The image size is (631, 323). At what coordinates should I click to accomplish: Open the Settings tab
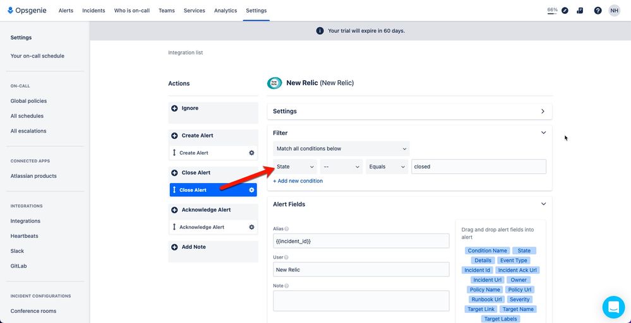[x=256, y=11]
